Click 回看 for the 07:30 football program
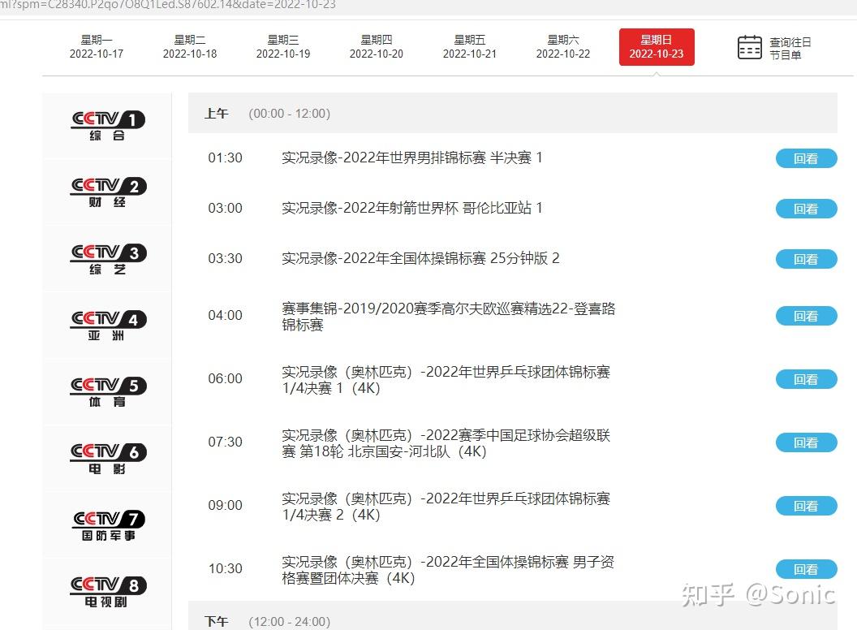Viewport: 857px width, 630px height. [x=806, y=443]
